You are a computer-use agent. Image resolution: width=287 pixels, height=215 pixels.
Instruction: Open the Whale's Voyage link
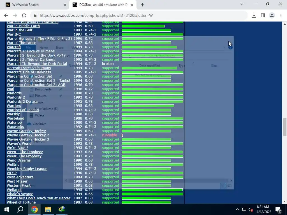[x=20, y=194]
